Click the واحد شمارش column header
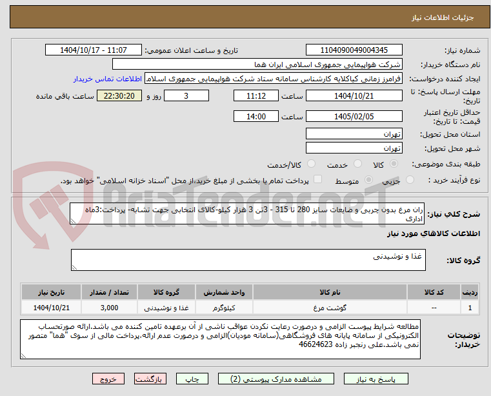Viewport: 491px width, 396px height. point(224,292)
